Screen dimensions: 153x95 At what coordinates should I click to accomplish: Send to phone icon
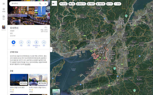(36, 42)
